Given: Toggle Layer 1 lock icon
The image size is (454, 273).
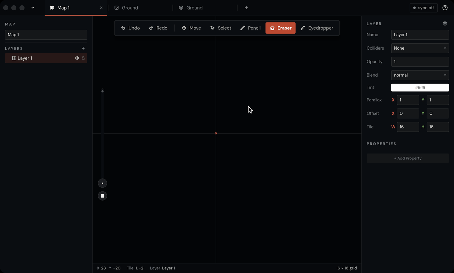Looking at the screenshot, I should (83, 58).
